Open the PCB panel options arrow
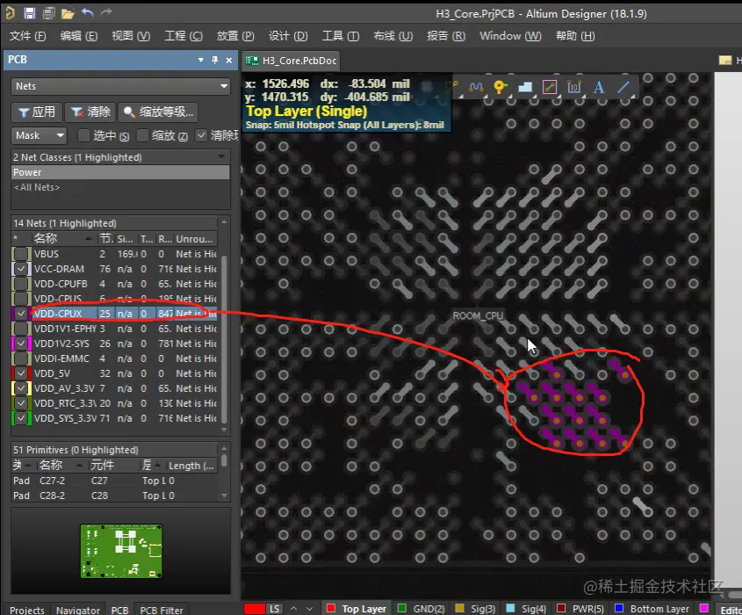This screenshot has width=742, height=615. coord(200,60)
